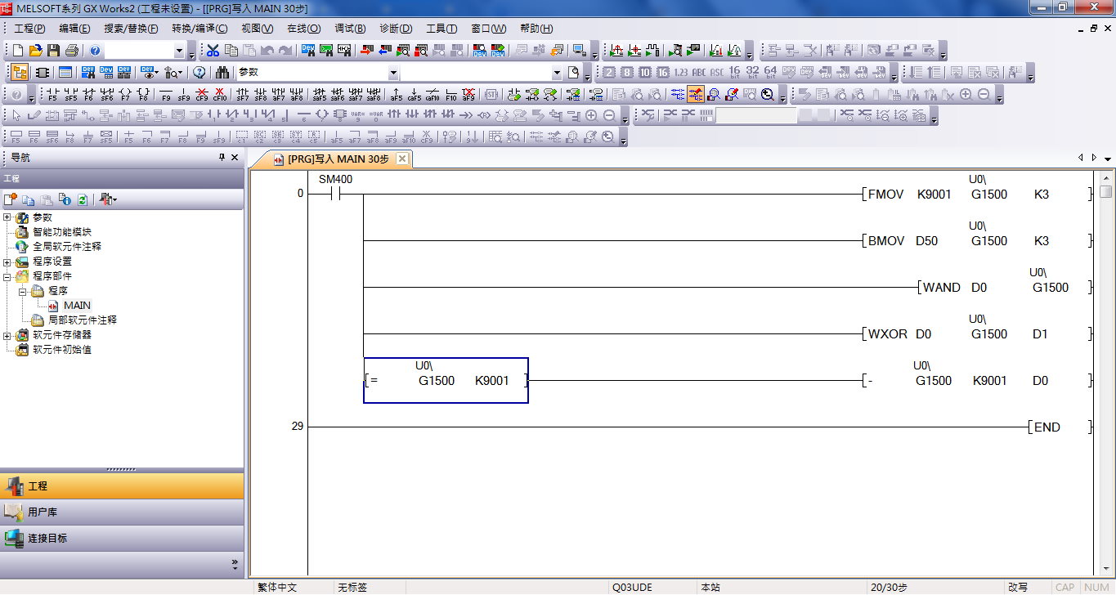1116x595 pixels.
Task: Switch display to 32-bit format
Action: 752,72
